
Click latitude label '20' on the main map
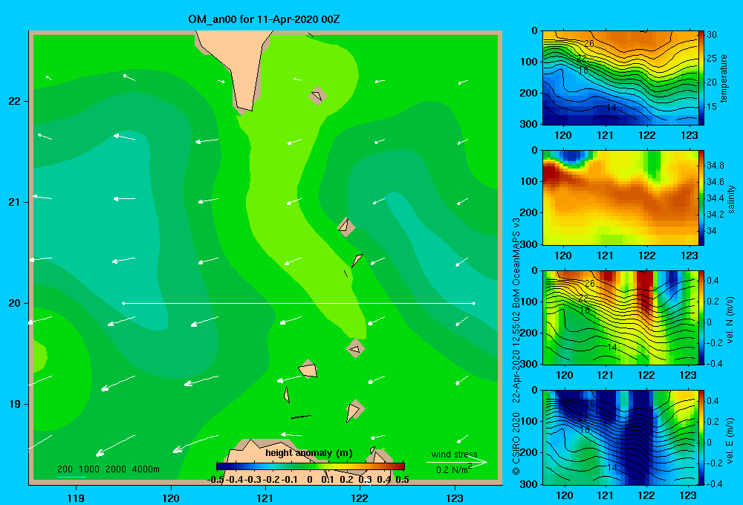coord(14,303)
